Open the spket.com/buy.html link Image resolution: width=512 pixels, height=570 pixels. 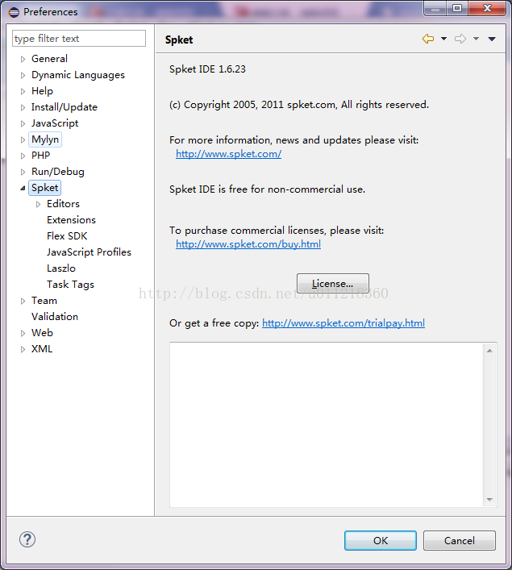(248, 244)
